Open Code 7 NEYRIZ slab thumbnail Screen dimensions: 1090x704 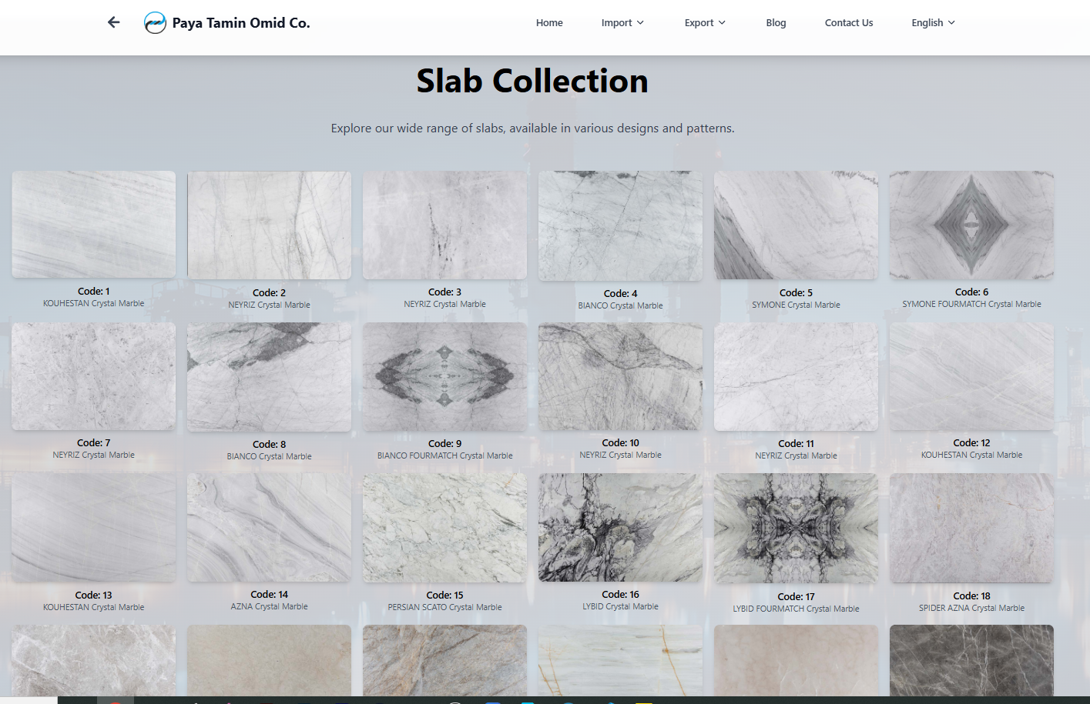click(94, 376)
